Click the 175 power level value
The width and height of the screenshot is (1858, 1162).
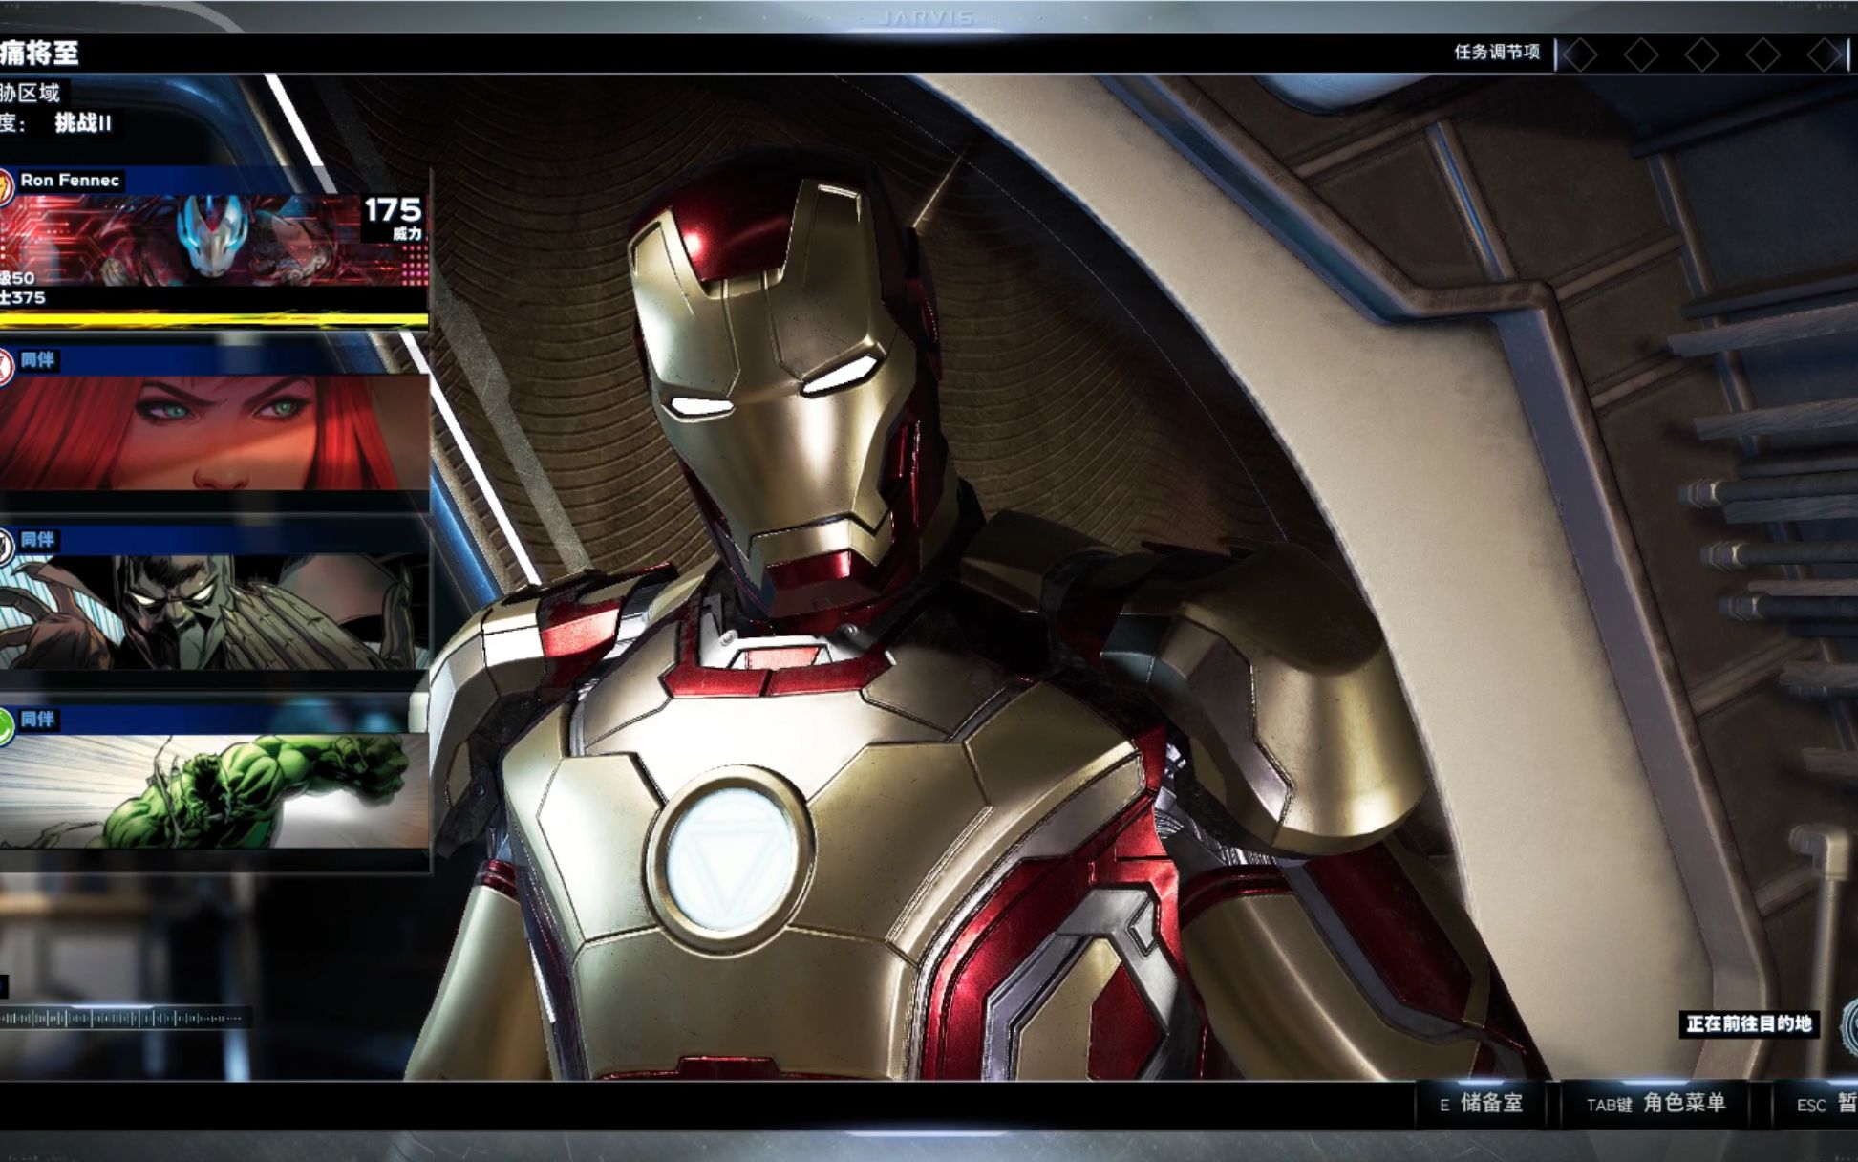[393, 209]
